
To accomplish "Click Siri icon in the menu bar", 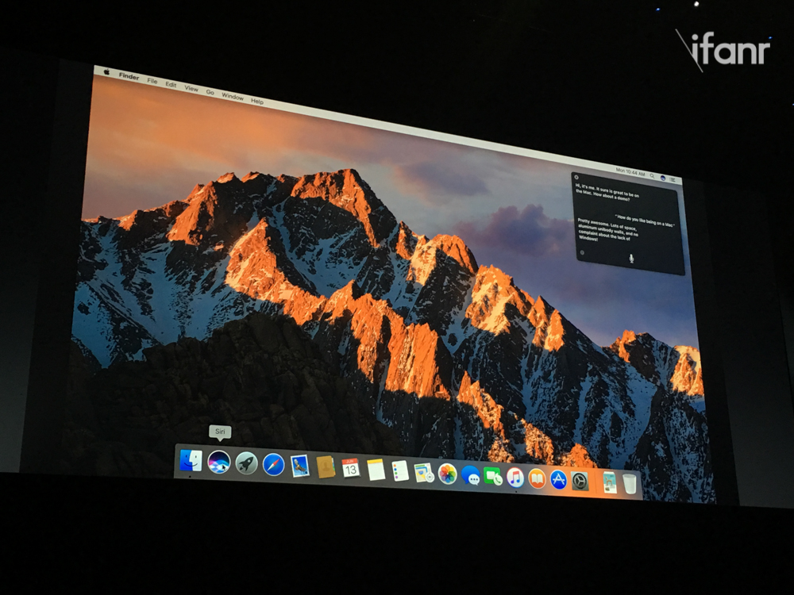I will pyautogui.click(x=663, y=177).
